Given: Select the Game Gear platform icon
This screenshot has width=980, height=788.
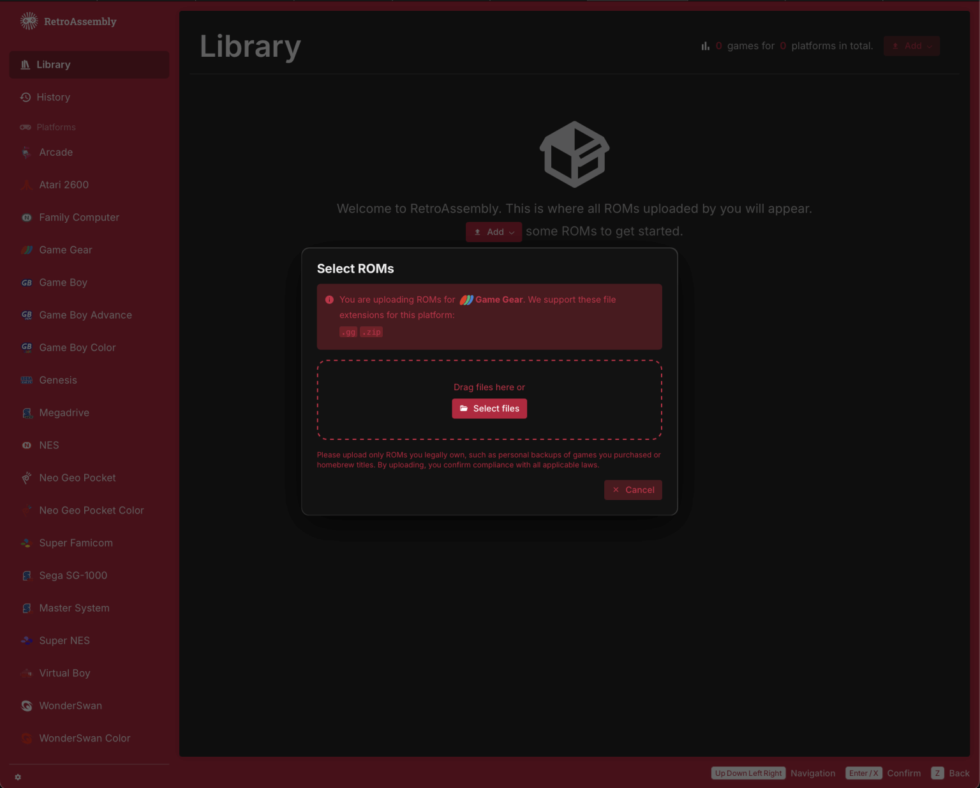Looking at the screenshot, I should [x=27, y=250].
